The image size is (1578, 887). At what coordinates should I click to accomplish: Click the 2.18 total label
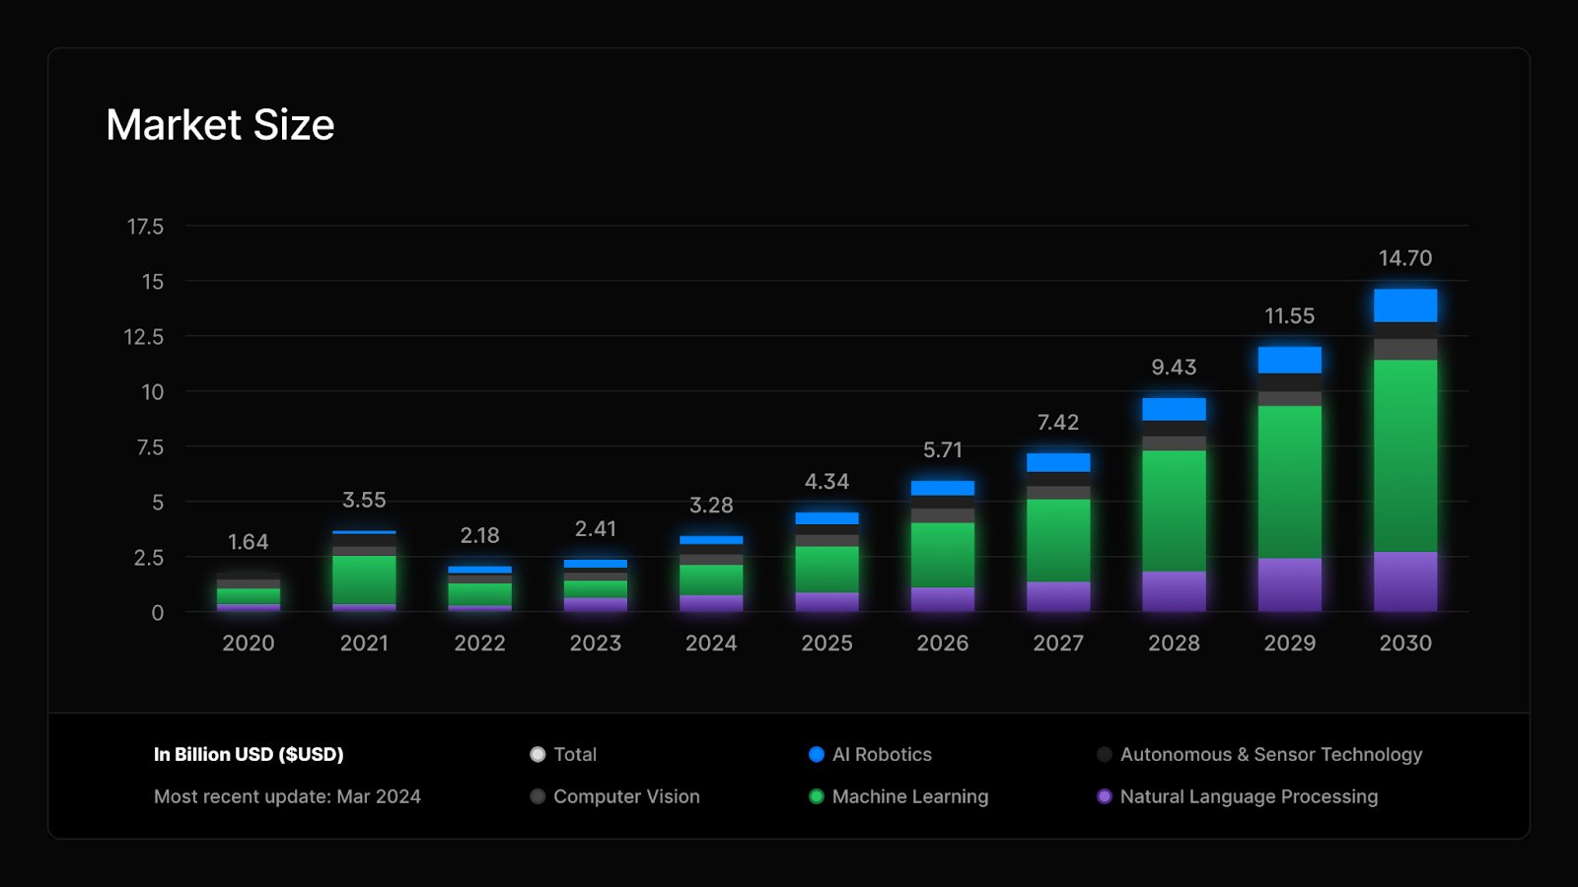(479, 536)
